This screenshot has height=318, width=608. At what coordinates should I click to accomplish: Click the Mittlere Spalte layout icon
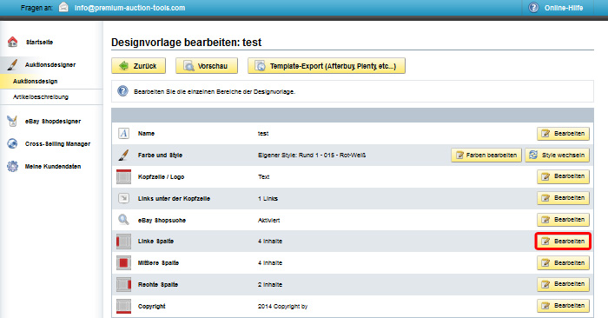point(123,263)
